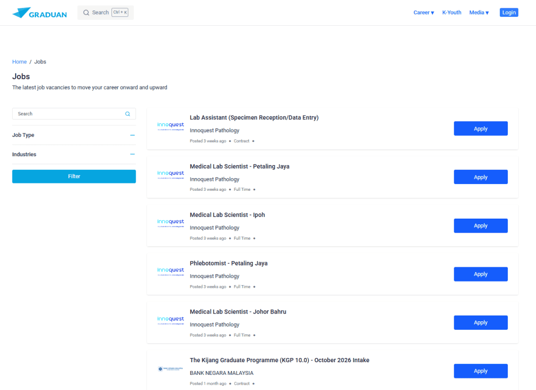
Task: Collapse the Job Type filter section
Action: point(132,135)
